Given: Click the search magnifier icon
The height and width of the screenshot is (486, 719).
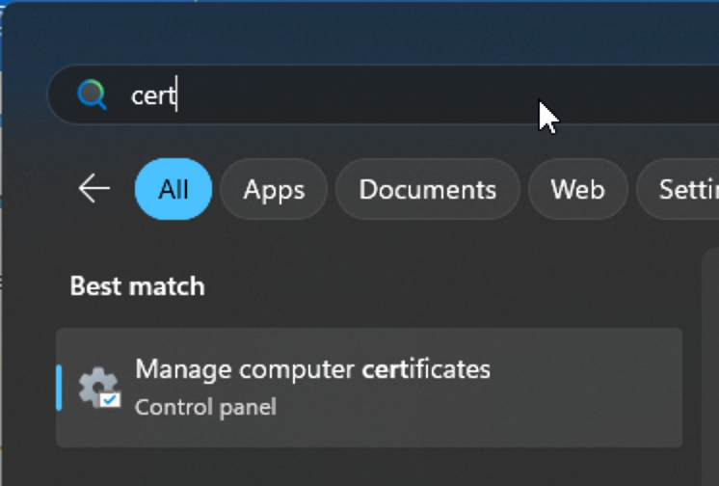Looking at the screenshot, I should (x=93, y=94).
